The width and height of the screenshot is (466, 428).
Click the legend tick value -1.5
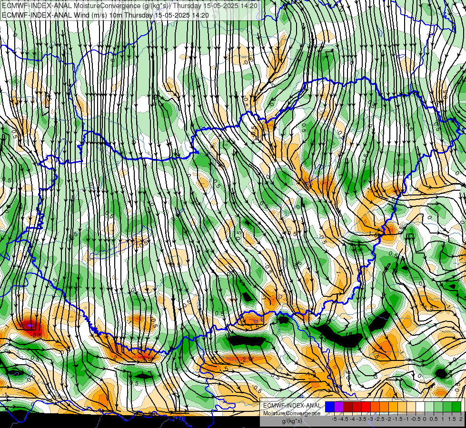pyautogui.click(x=397, y=419)
